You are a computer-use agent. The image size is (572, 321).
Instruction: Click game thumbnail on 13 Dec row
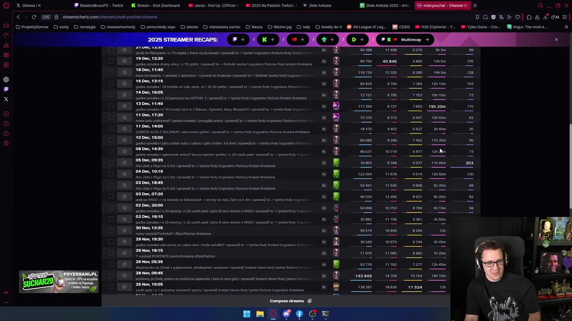336,106
